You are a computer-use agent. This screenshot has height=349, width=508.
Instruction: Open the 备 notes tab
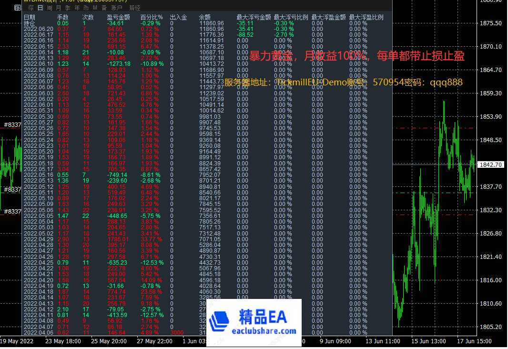(104, 8)
